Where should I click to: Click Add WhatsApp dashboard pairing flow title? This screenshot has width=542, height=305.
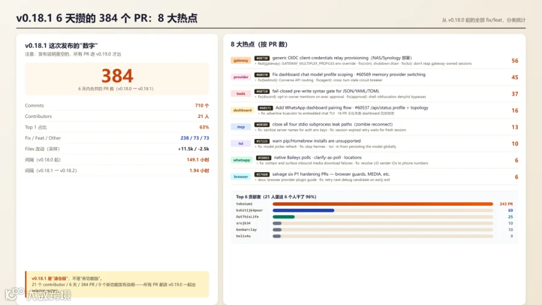pos(352,108)
